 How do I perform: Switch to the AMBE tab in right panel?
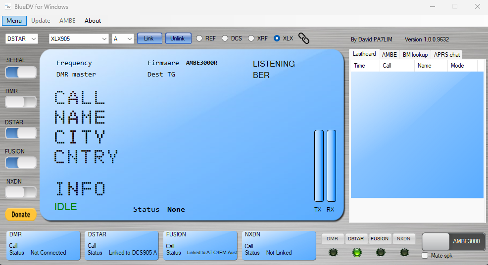(390, 55)
